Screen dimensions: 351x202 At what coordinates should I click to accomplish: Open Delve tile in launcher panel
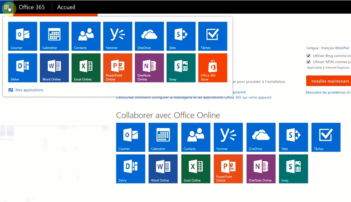coord(23,68)
